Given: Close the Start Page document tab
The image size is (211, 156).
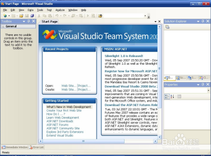Looking at the screenshot, I should click(160, 22).
